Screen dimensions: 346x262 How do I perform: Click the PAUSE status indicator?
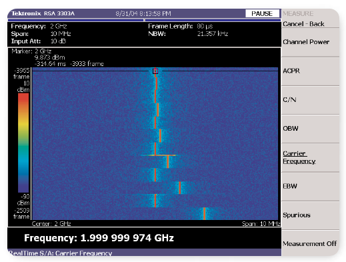pos(262,13)
